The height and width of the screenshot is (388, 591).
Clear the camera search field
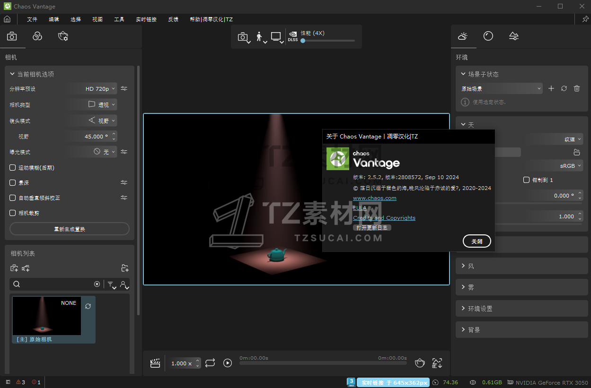click(97, 284)
